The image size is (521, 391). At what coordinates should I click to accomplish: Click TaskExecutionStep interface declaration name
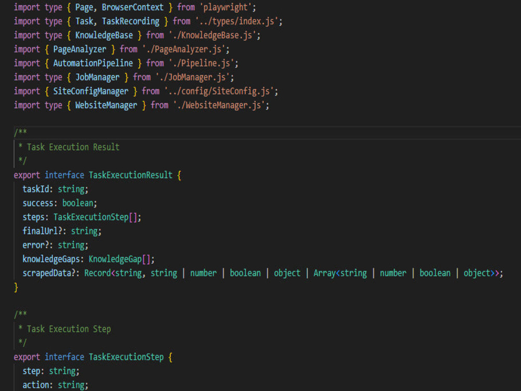(x=126, y=357)
